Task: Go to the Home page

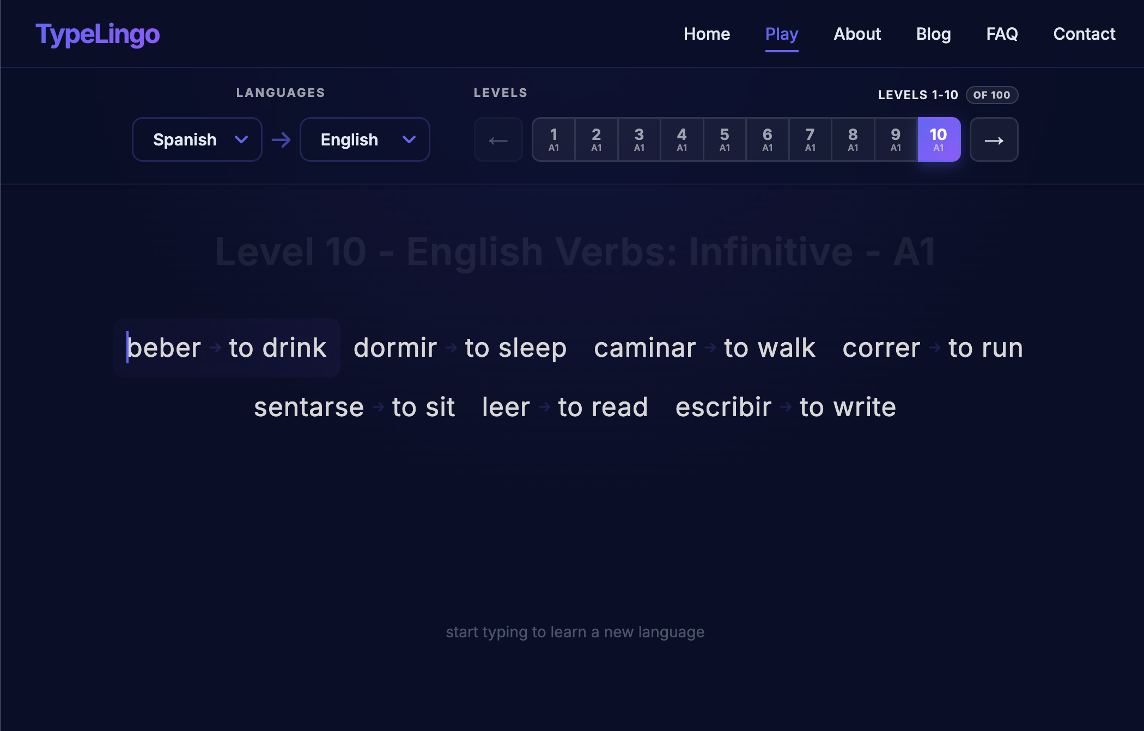Action: pos(707,34)
